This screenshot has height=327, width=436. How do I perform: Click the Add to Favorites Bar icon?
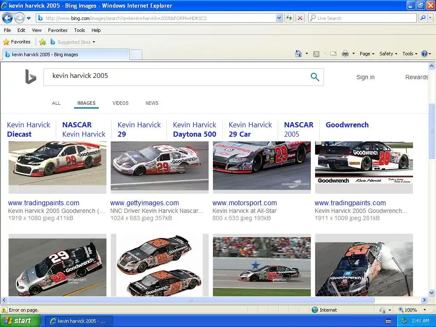click(x=43, y=42)
